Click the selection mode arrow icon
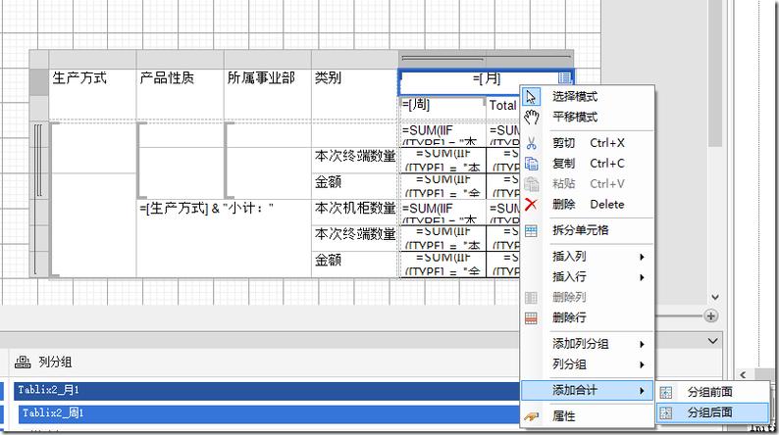 pos(531,97)
